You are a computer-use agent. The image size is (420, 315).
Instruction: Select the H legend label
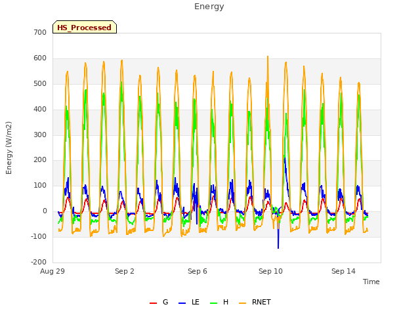pyautogui.click(x=226, y=302)
